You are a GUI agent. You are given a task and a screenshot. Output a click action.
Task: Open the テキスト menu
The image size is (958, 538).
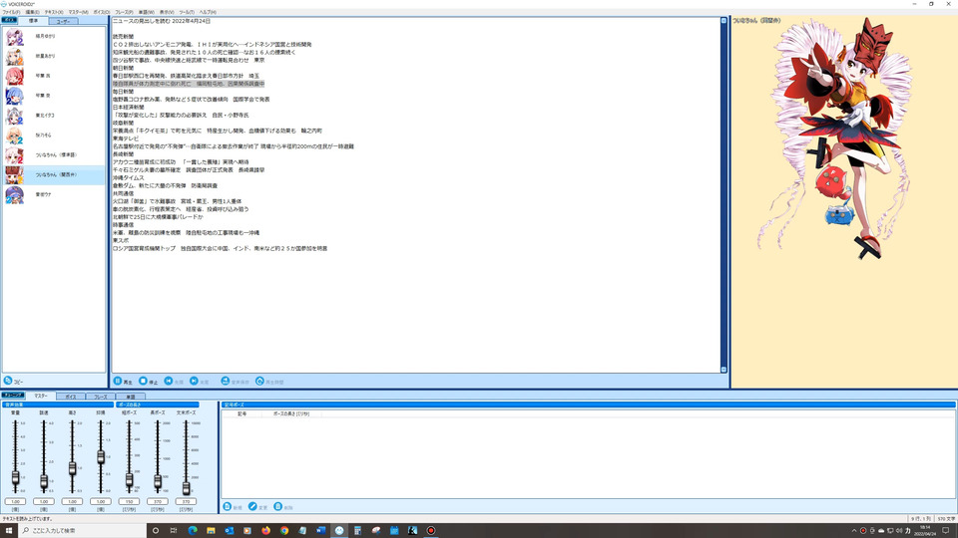point(54,12)
